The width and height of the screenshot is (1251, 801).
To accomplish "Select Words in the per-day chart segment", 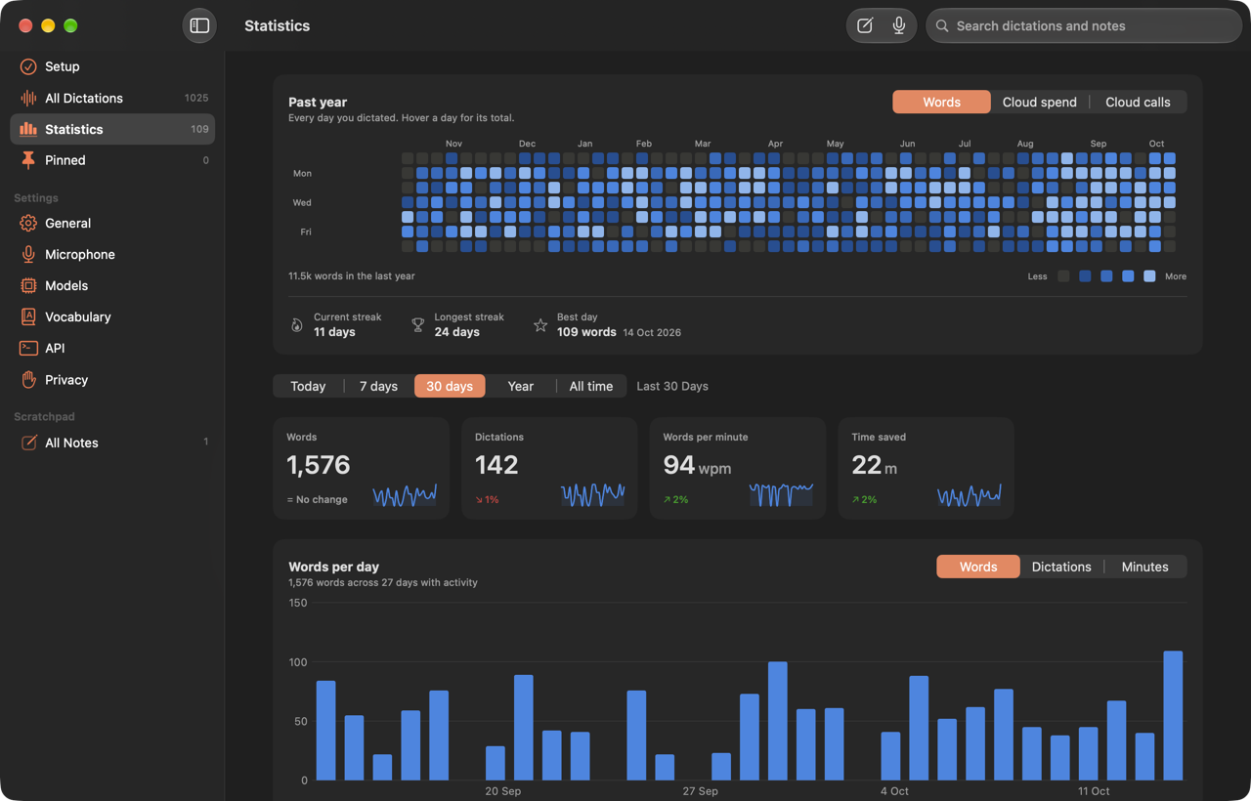I will [x=978, y=567].
